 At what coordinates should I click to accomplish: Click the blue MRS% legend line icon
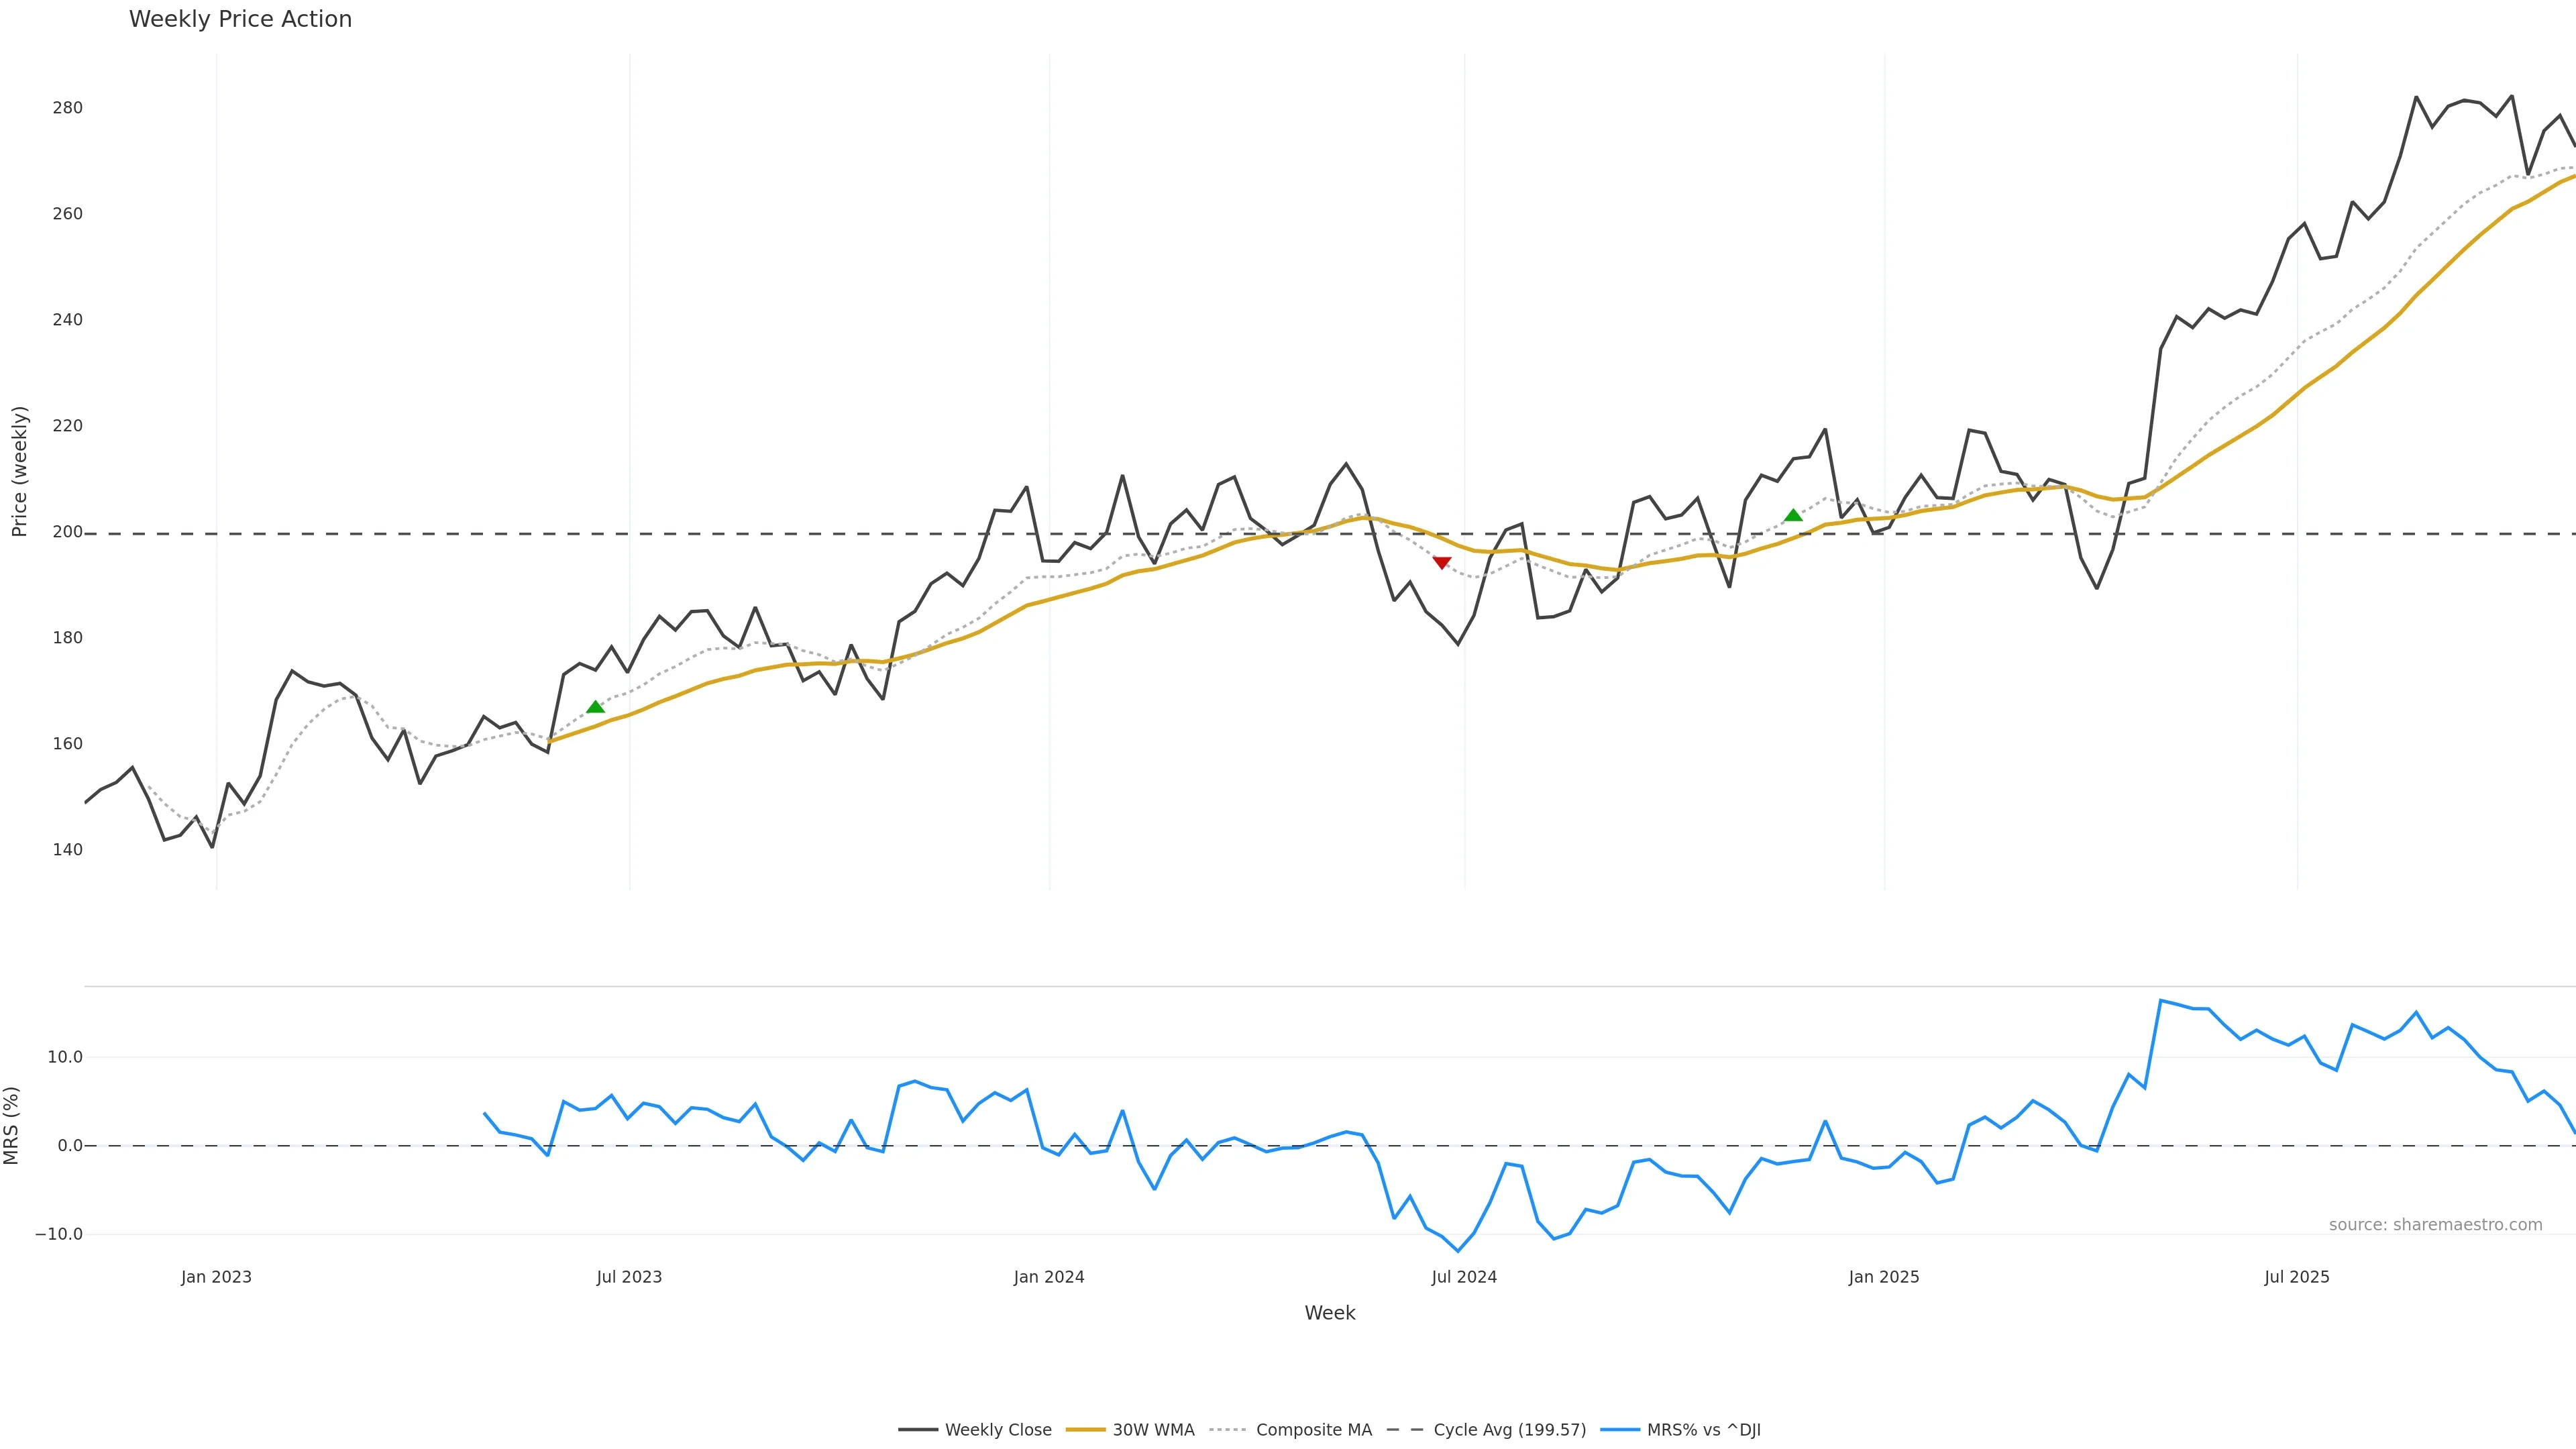pyautogui.click(x=1619, y=1430)
